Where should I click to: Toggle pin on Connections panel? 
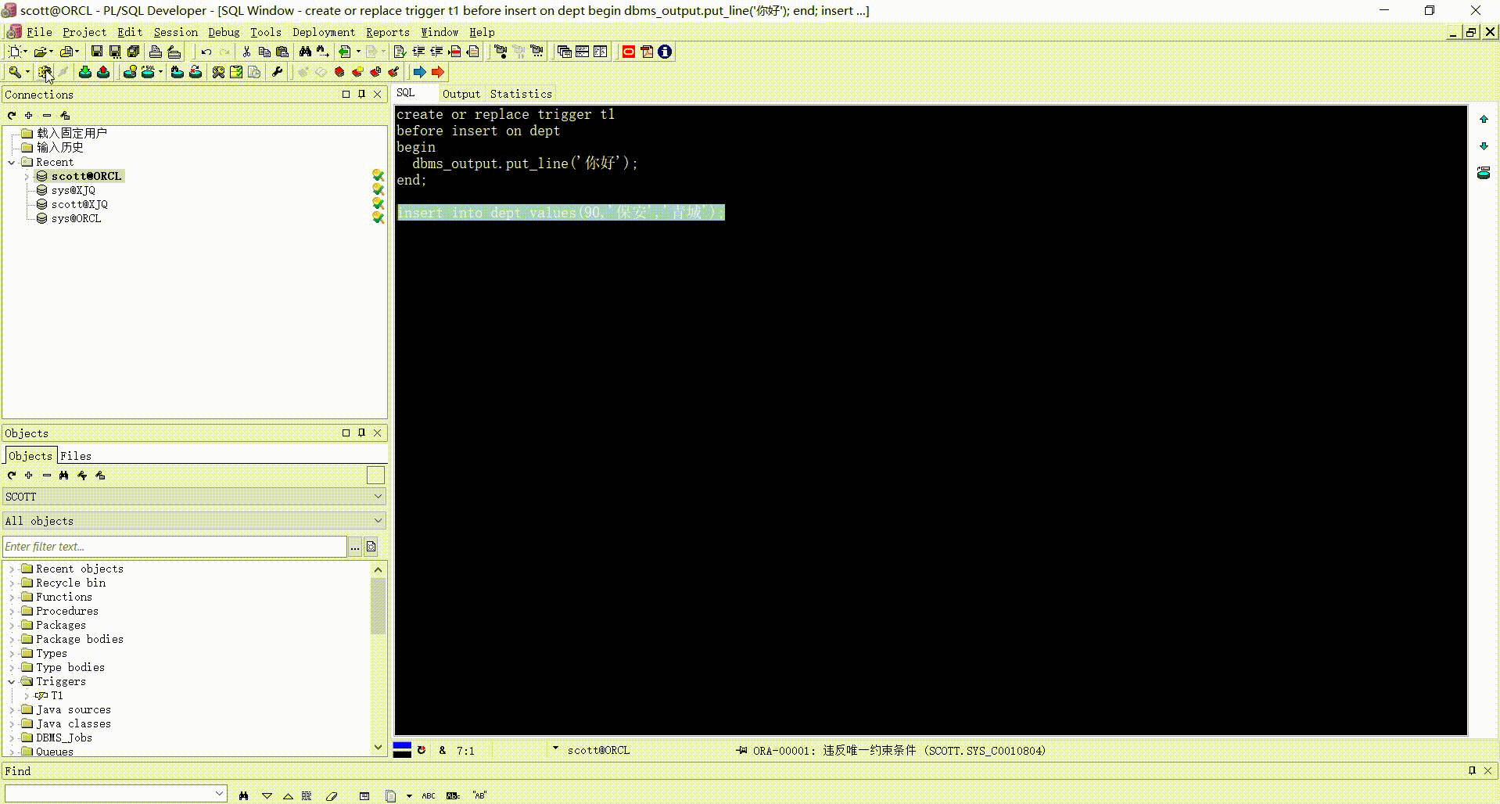pyautogui.click(x=361, y=94)
